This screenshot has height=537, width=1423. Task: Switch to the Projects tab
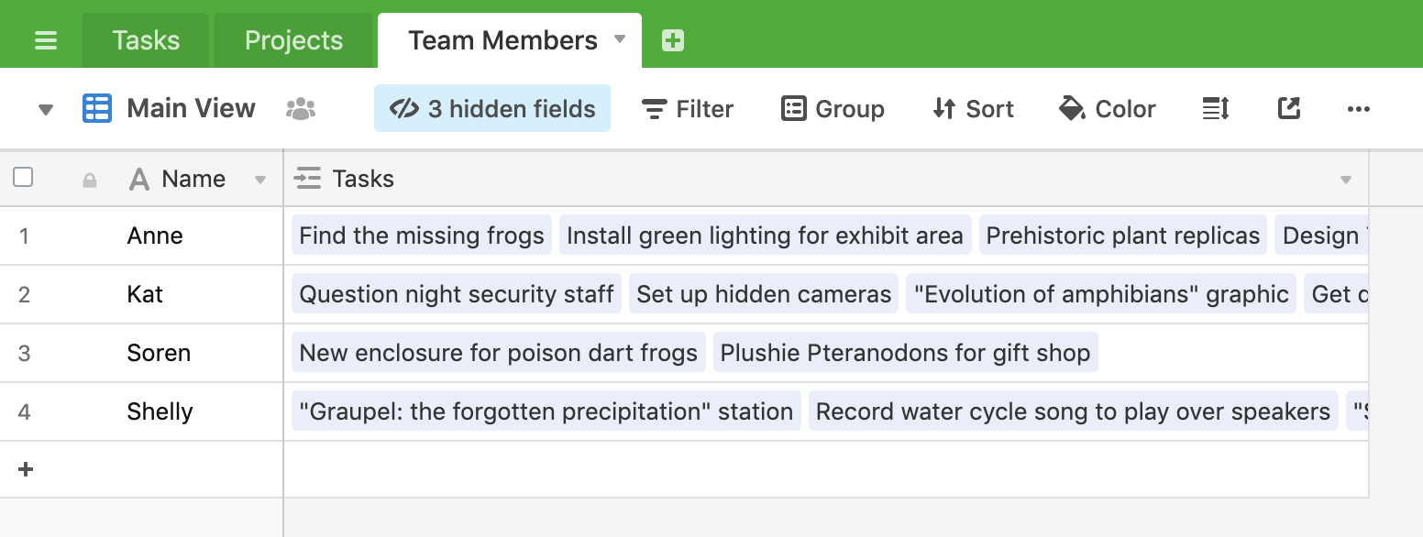[293, 40]
